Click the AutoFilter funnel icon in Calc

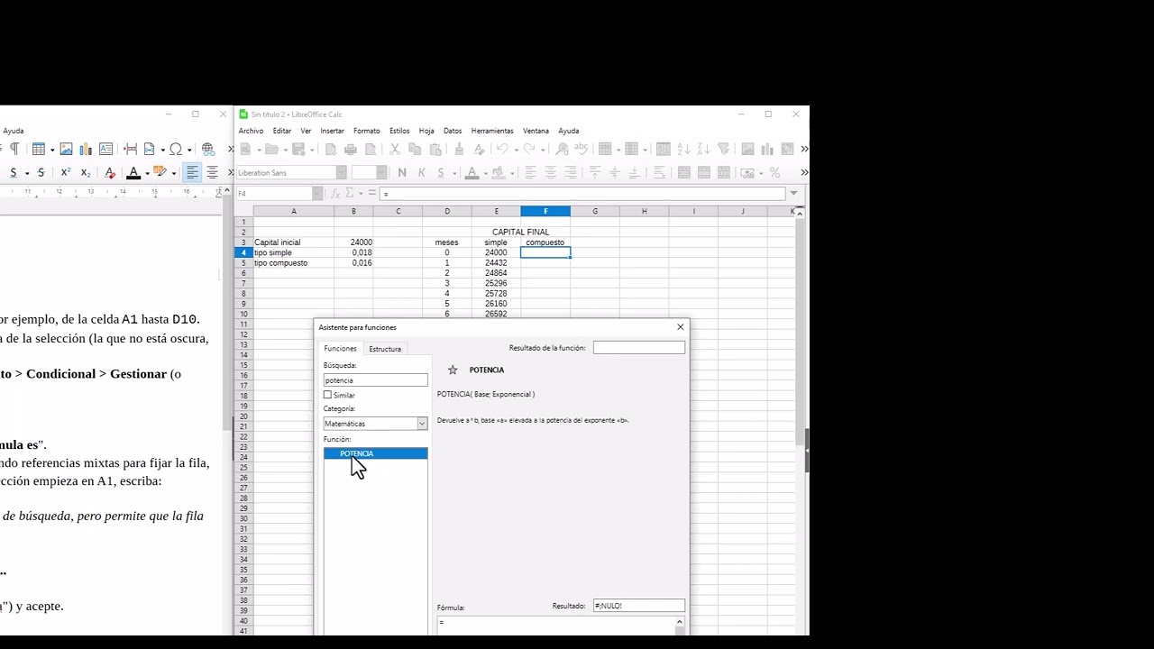point(723,149)
